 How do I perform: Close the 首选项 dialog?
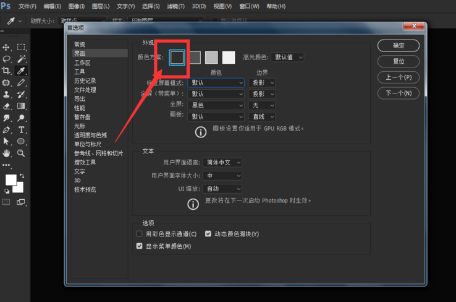(414, 26)
